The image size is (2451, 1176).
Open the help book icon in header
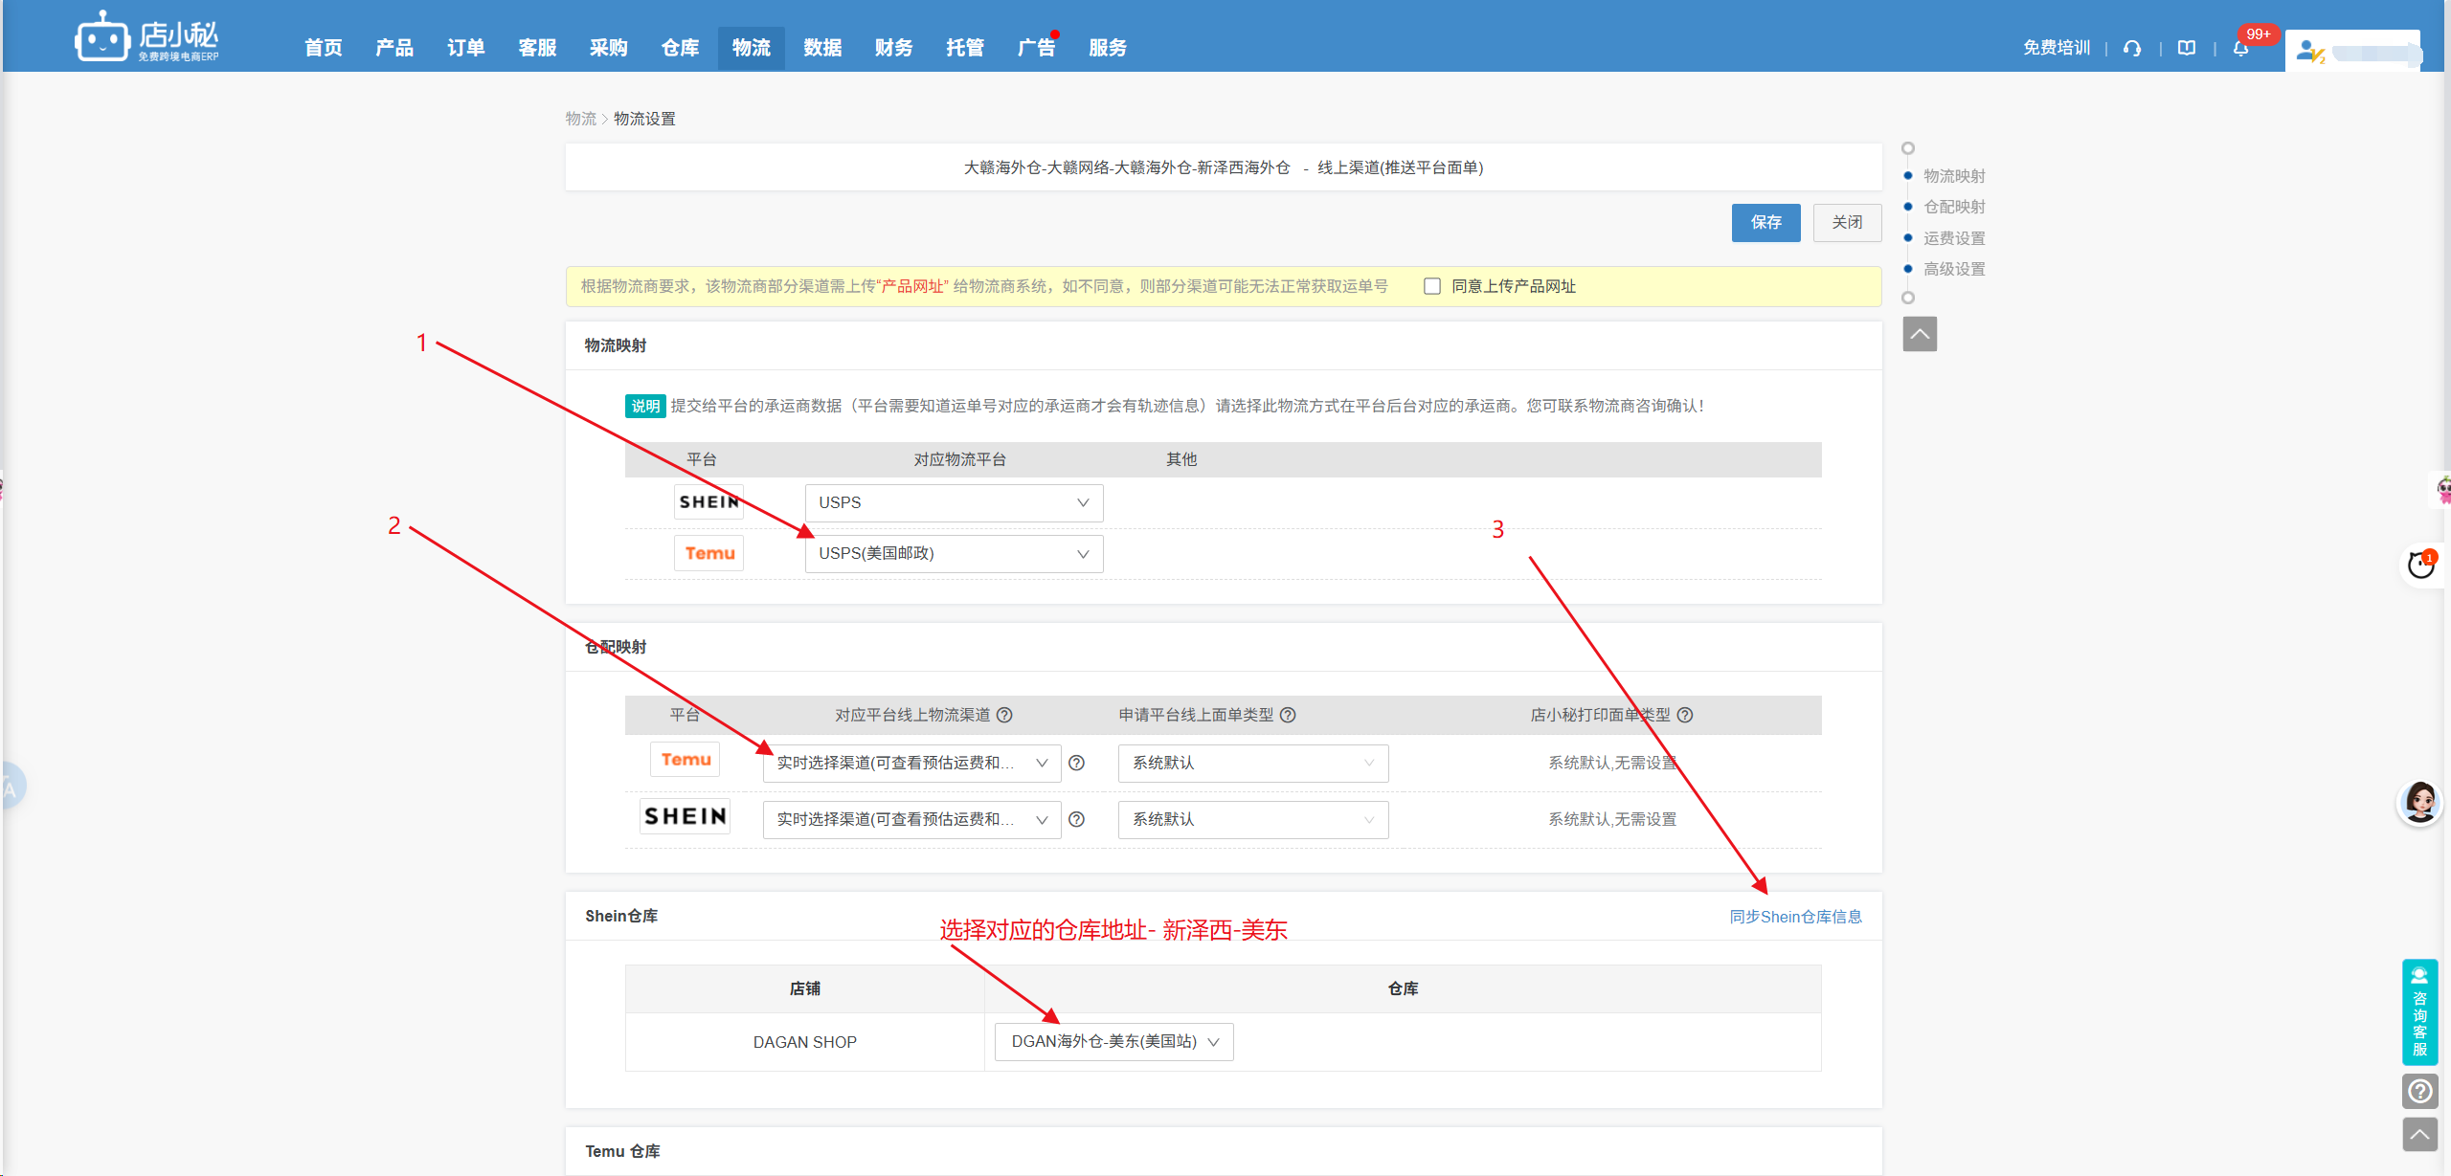click(x=2187, y=48)
